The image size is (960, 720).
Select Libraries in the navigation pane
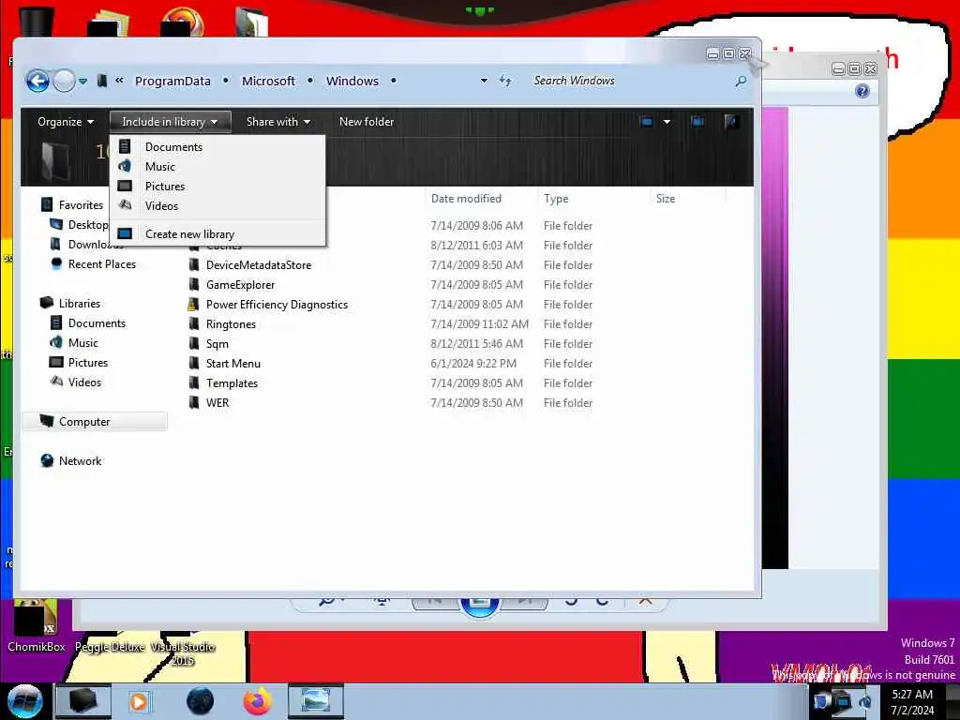pyautogui.click(x=69, y=303)
